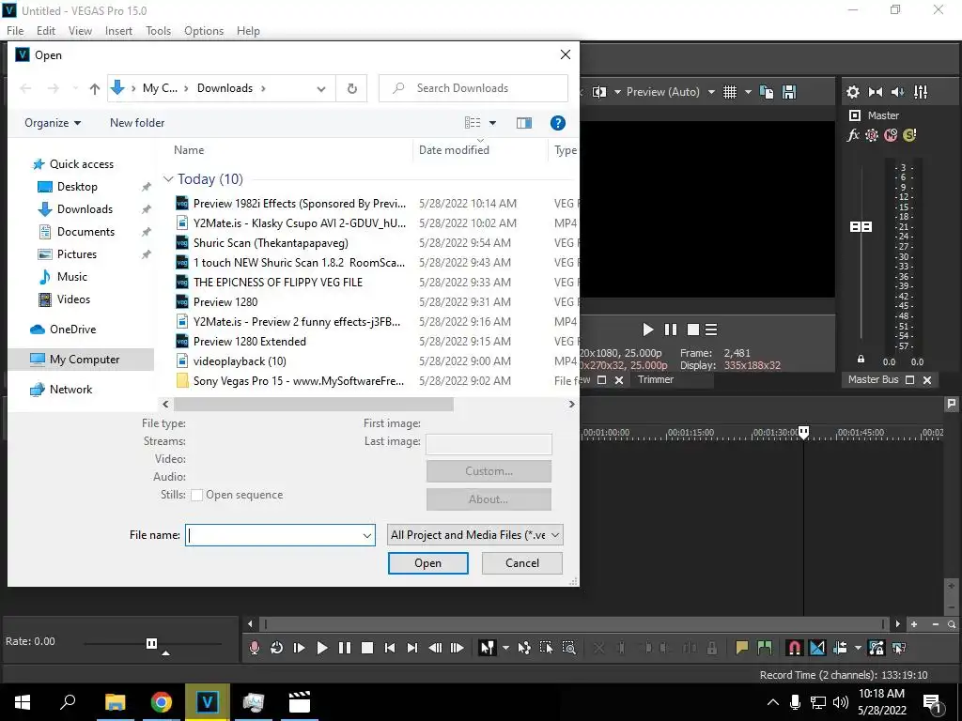962x721 pixels.
Task: Collapse the Today (10) group
Action: click(x=168, y=179)
